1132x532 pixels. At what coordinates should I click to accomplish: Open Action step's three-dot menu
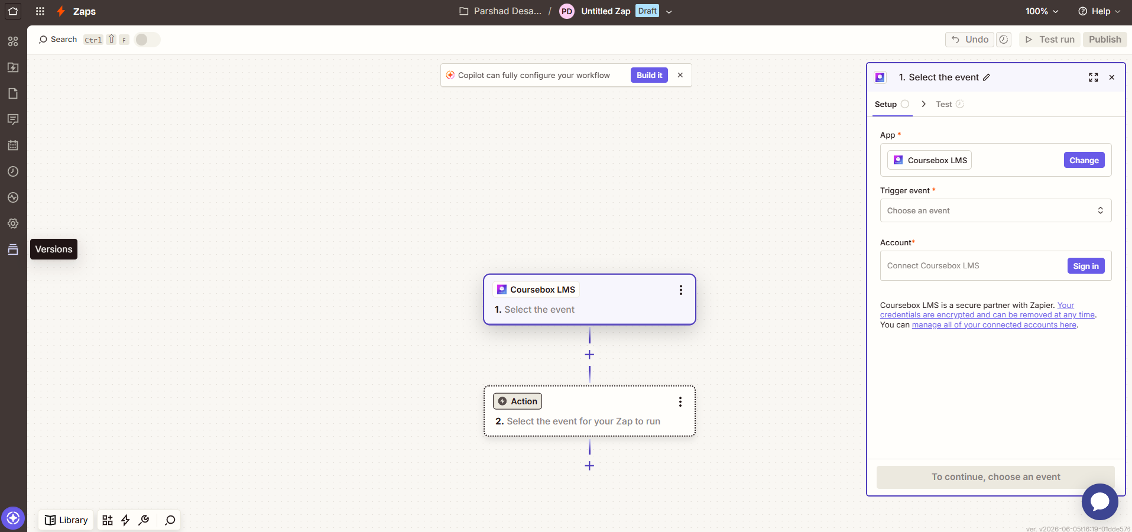pos(680,402)
